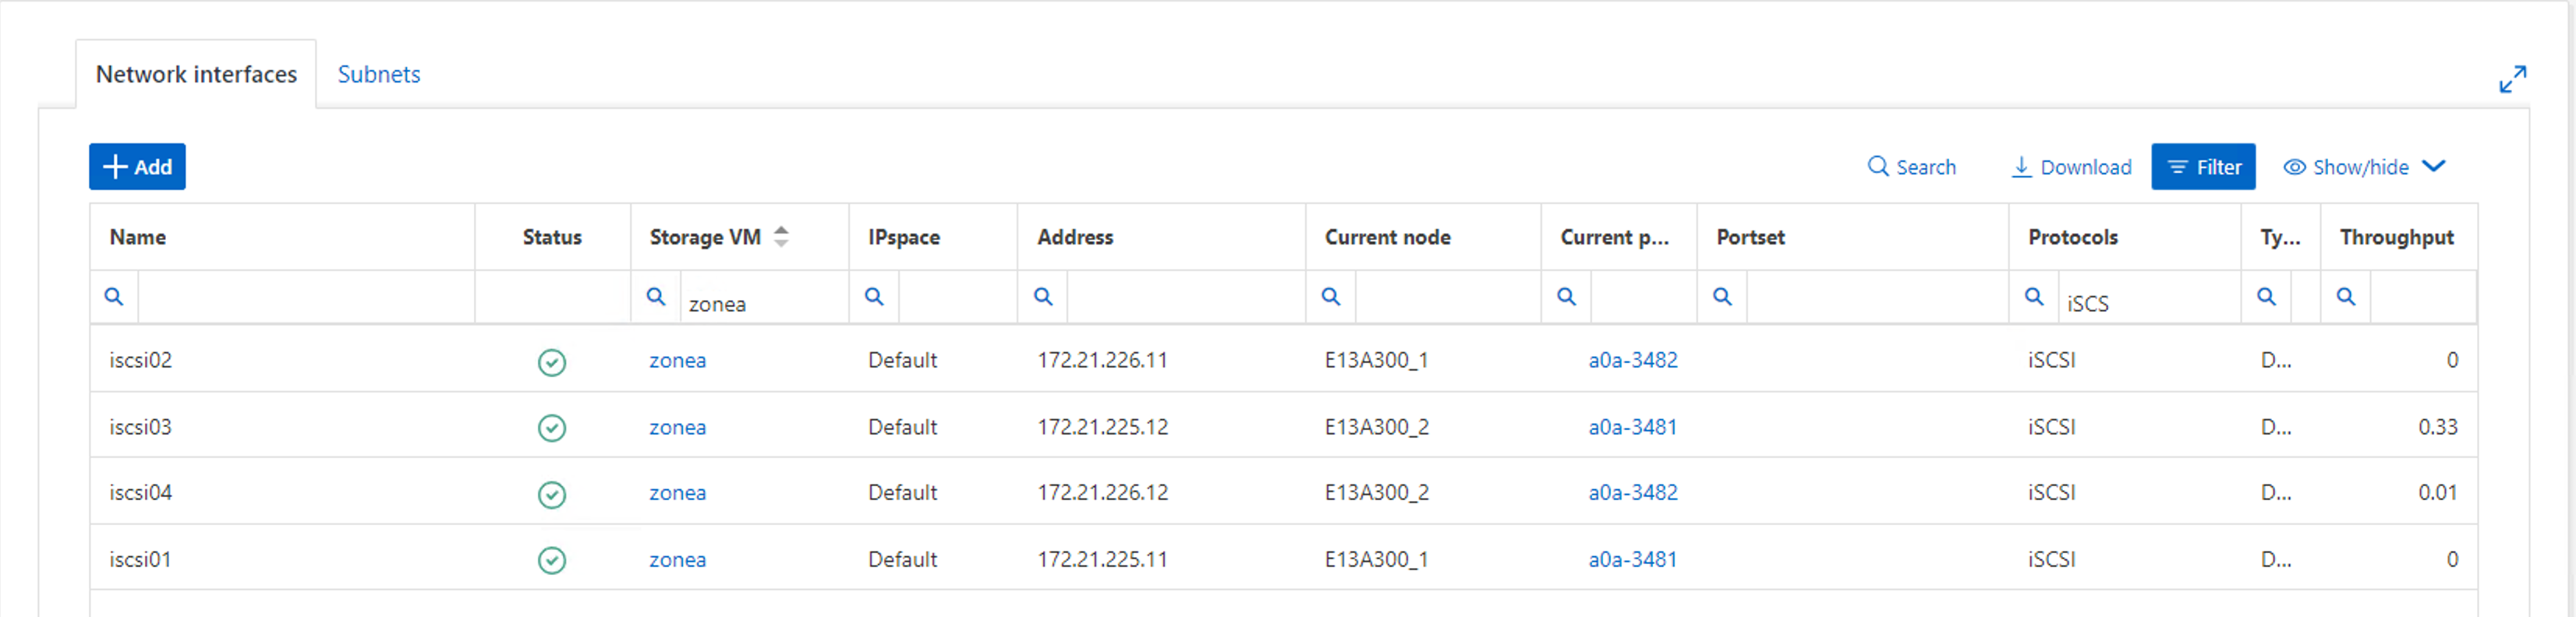Click the Protocols filter input field
The height and width of the screenshot is (617, 2576).
click(2146, 303)
